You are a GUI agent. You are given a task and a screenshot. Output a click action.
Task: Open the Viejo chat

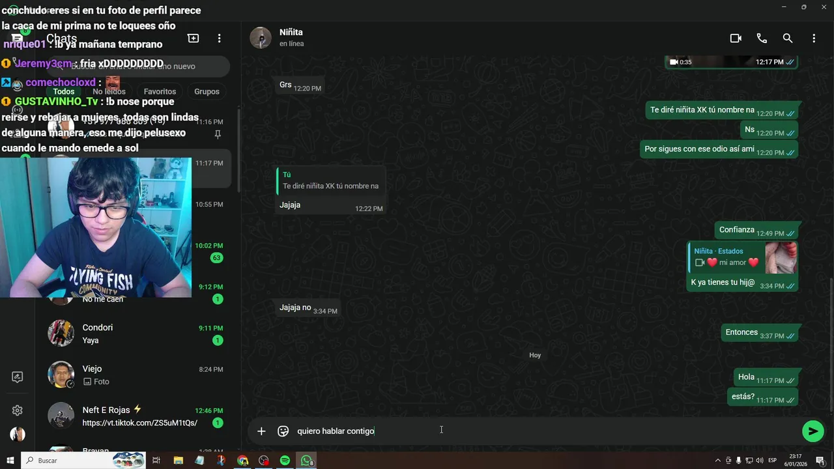click(136, 375)
